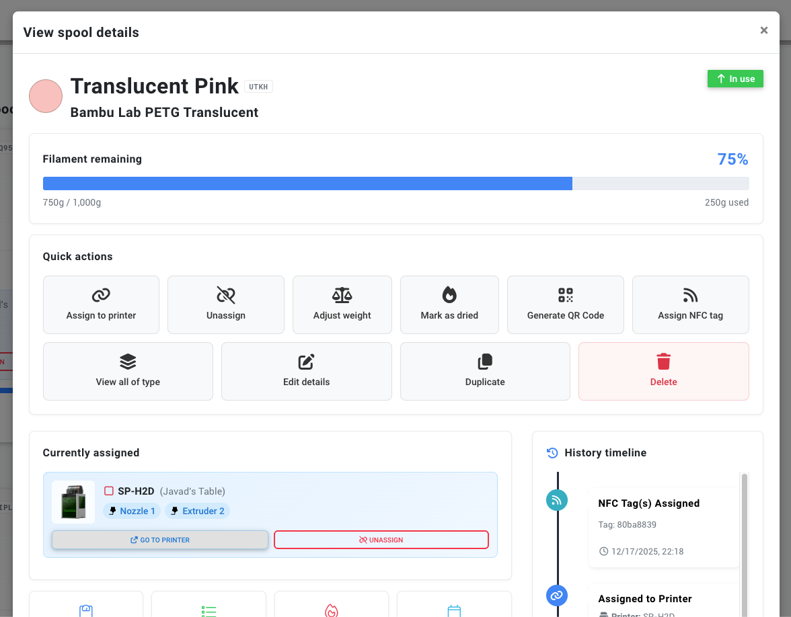
Task: Click the Translucent Pink color swatch circle
Action: pyautogui.click(x=46, y=95)
